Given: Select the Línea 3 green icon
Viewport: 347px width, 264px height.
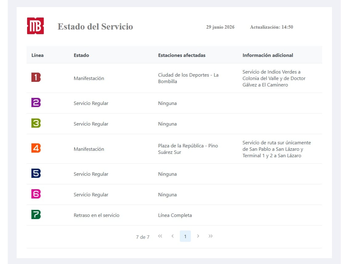Looking at the screenshot, I should tap(36, 123).
